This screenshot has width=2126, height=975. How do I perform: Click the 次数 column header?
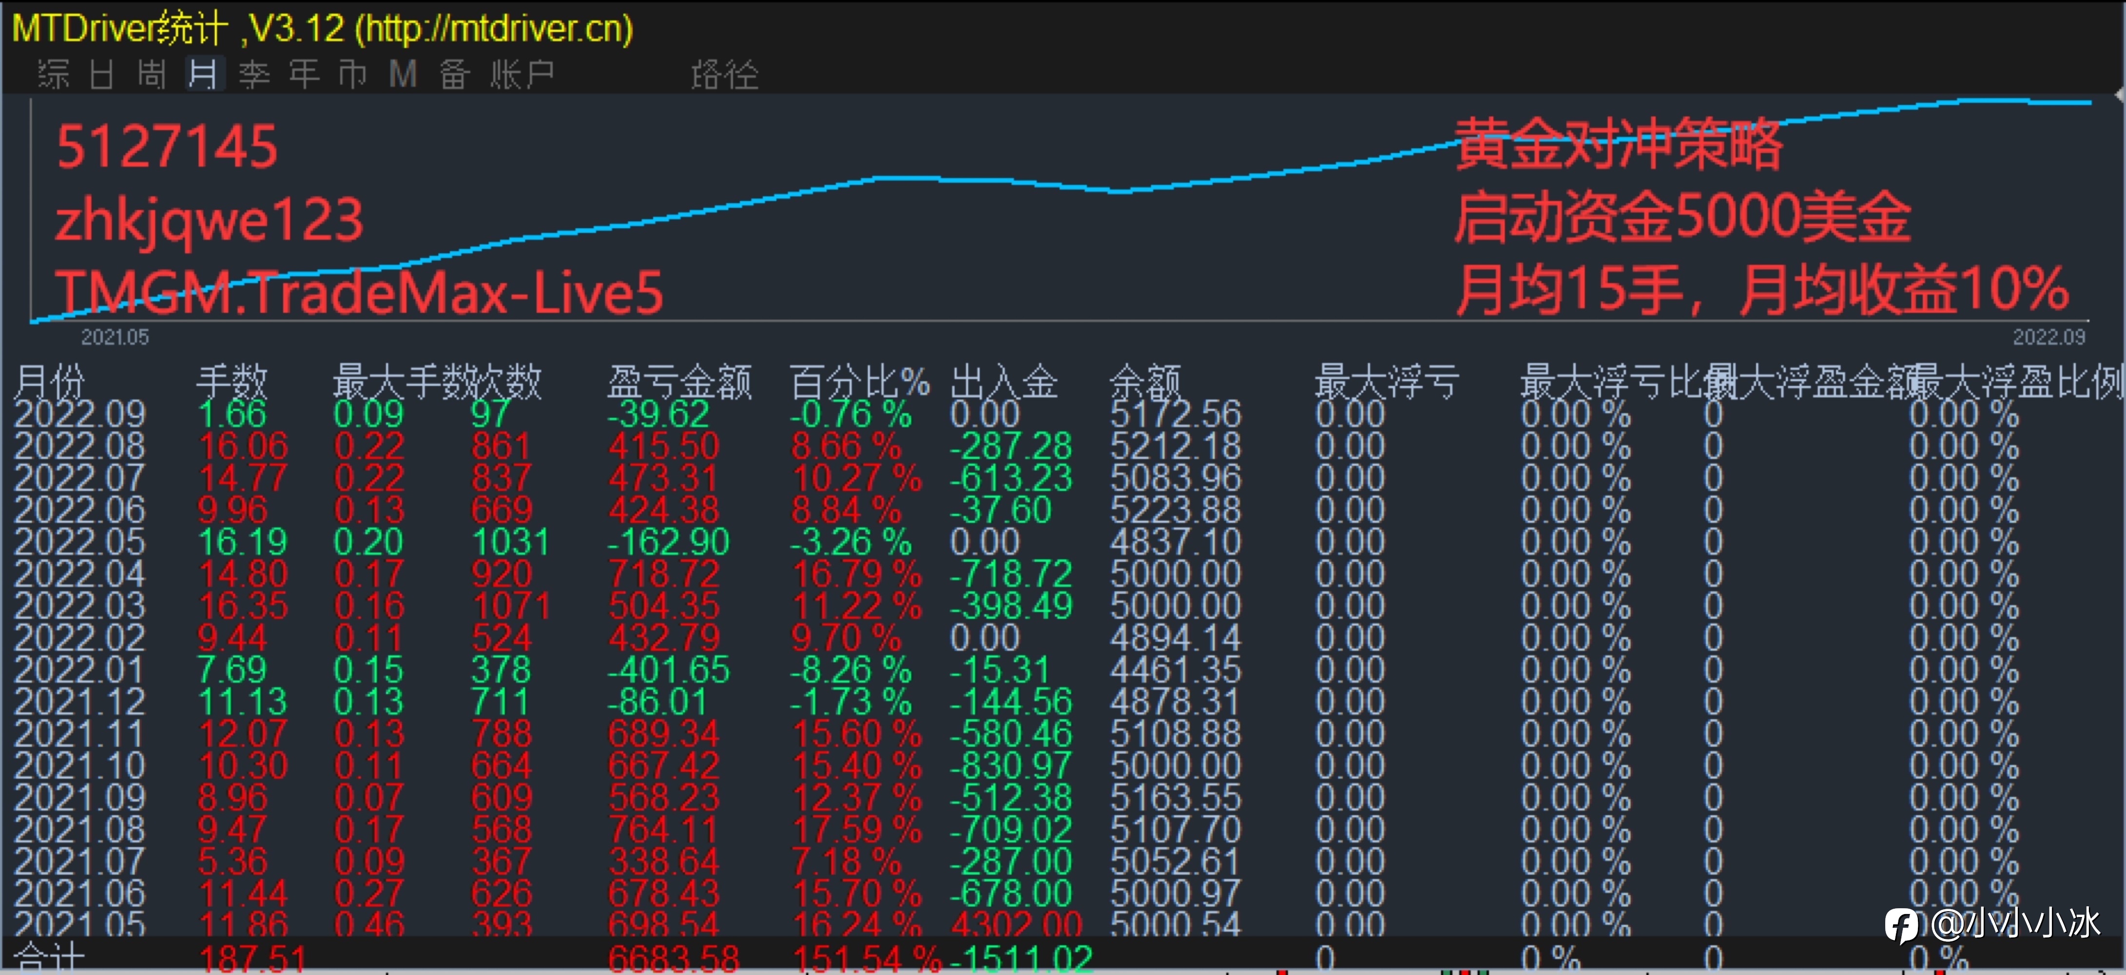click(506, 382)
